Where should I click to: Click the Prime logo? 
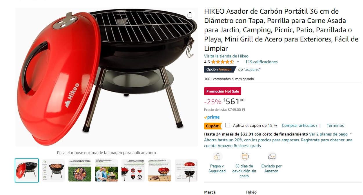pyautogui.click(x=212, y=117)
